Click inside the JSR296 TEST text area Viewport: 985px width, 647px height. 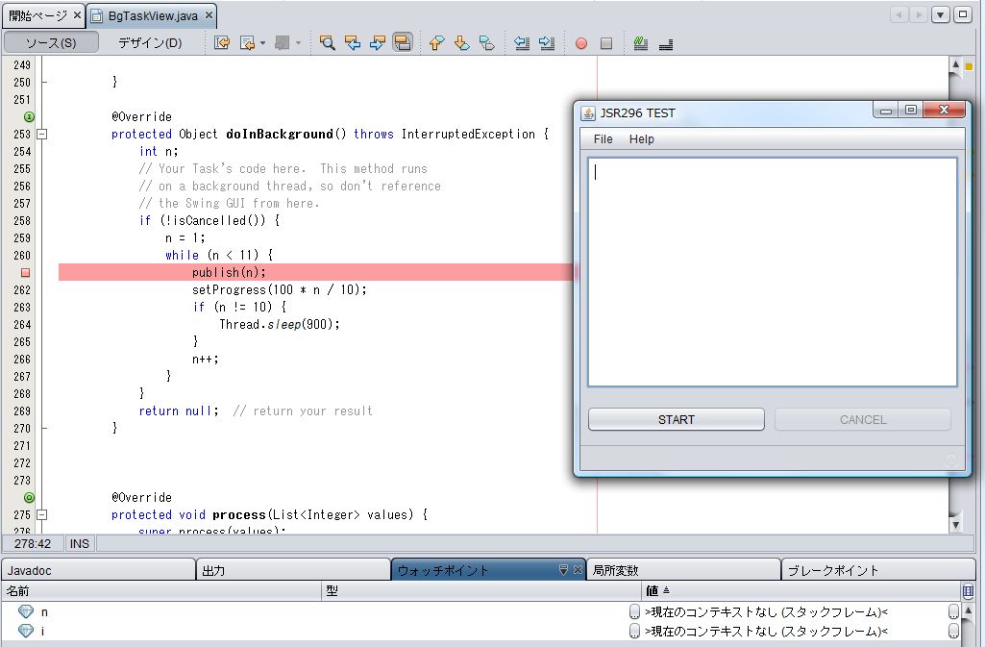coord(772,272)
